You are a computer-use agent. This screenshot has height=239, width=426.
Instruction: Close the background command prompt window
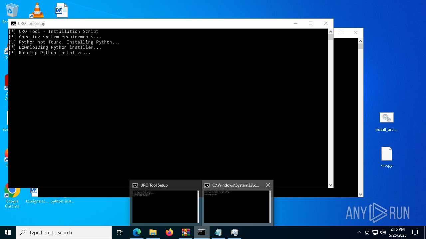click(x=356, y=33)
